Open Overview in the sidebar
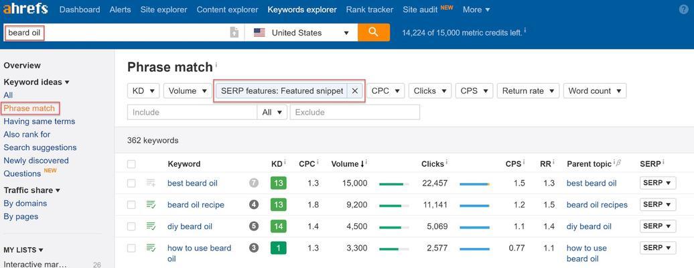This screenshot has width=694, height=268. click(22, 66)
